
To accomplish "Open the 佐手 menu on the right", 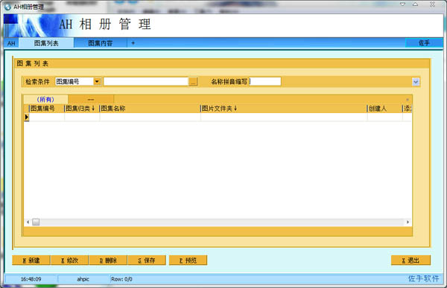I will [x=424, y=42].
